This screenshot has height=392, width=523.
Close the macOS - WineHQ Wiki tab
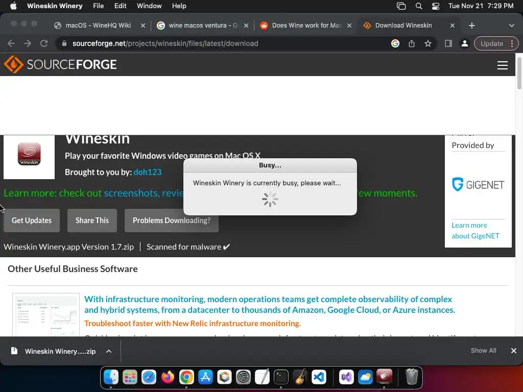click(x=143, y=26)
